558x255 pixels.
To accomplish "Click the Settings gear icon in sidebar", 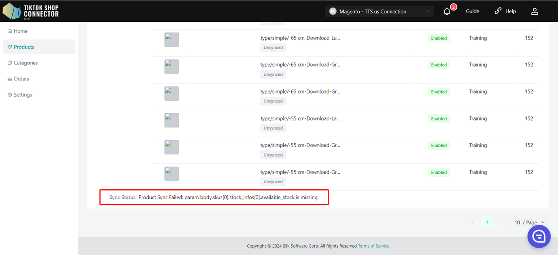I will [x=10, y=95].
